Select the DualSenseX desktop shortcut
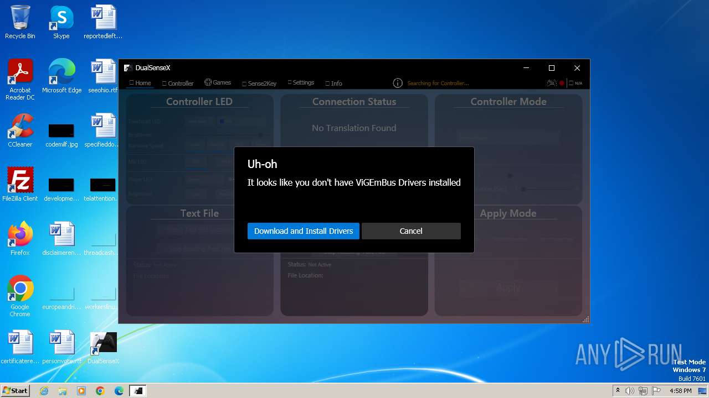Image resolution: width=709 pixels, height=398 pixels. [x=103, y=347]
